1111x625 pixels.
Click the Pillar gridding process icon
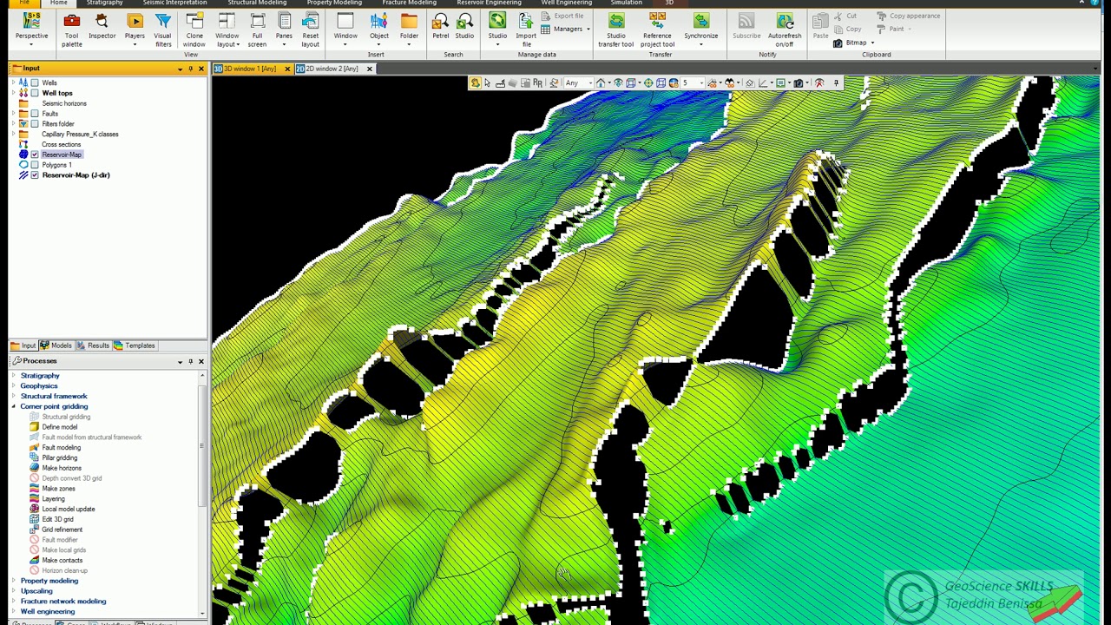coord(35,457)
